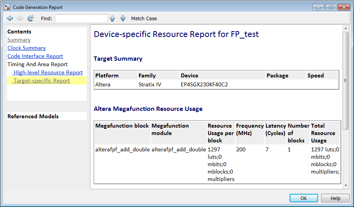Click in the Find text field

81,18
